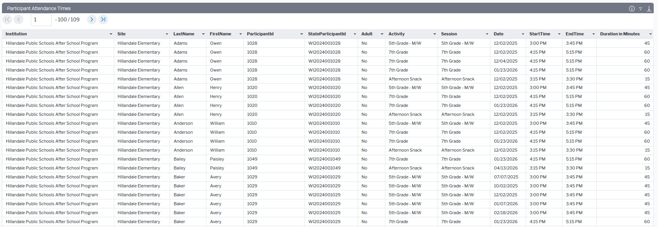Click duration 15 in Bailey Paisley's row

click(x=647, y=168)
